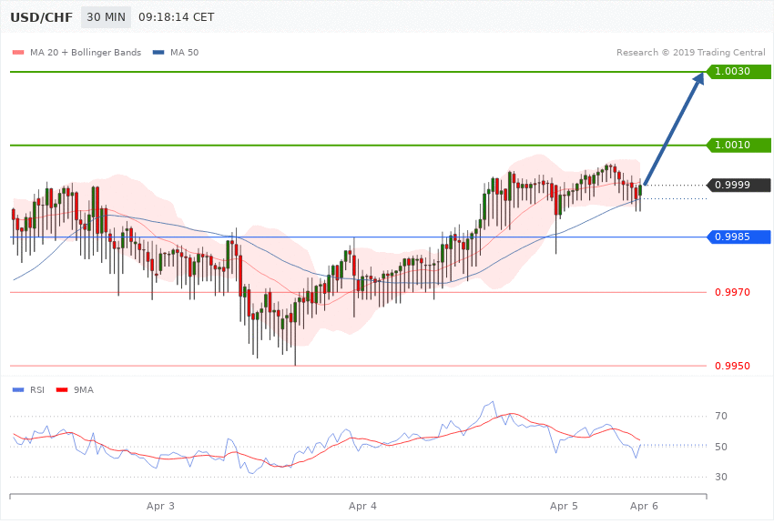Click the RSI legend label
This screenshot has width=774, height=524.
[x=37, y=390]
